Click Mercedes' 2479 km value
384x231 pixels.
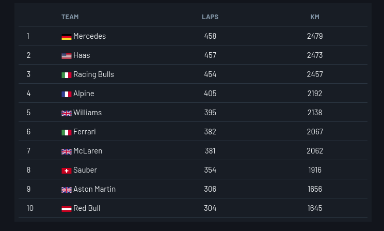(315, 36)
